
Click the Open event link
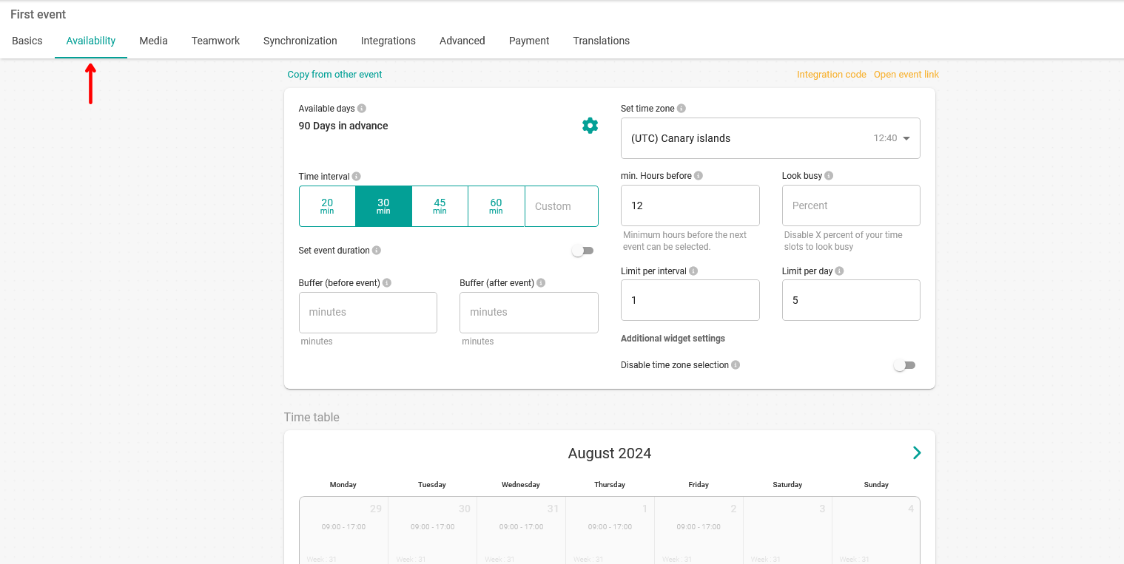906,75
